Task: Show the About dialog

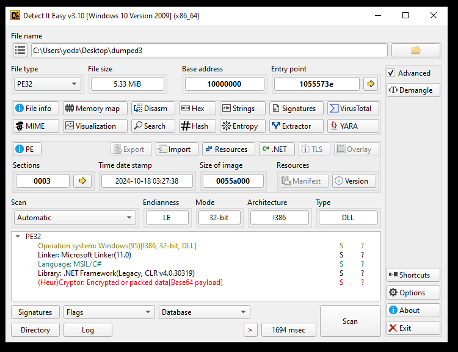Action: coord(413,311)
